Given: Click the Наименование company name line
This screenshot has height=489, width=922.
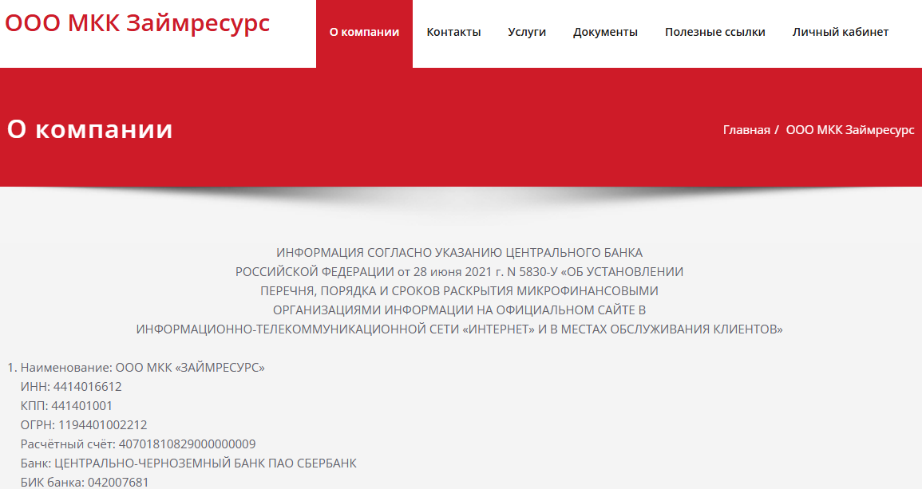Looking at the screenshot, I should coord(142,368).
